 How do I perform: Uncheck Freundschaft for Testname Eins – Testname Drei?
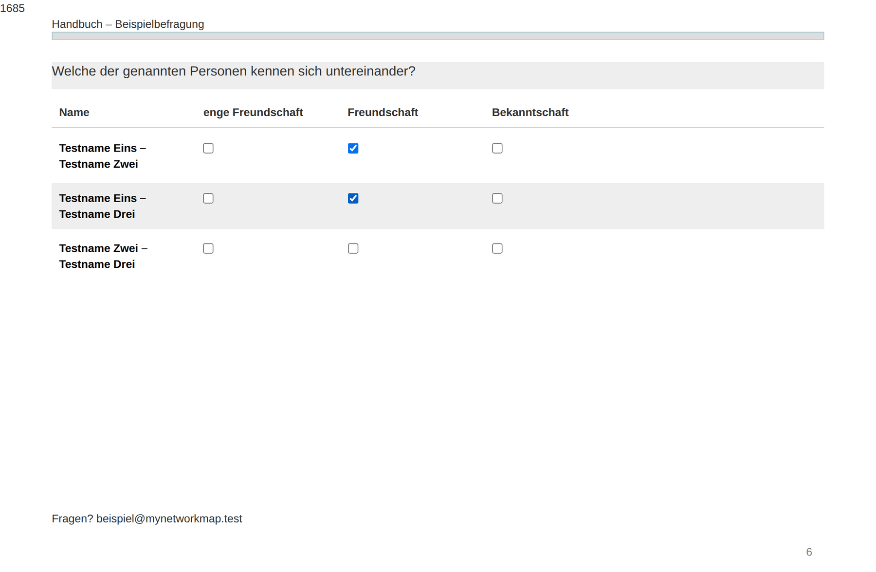(x=353, y=198)
